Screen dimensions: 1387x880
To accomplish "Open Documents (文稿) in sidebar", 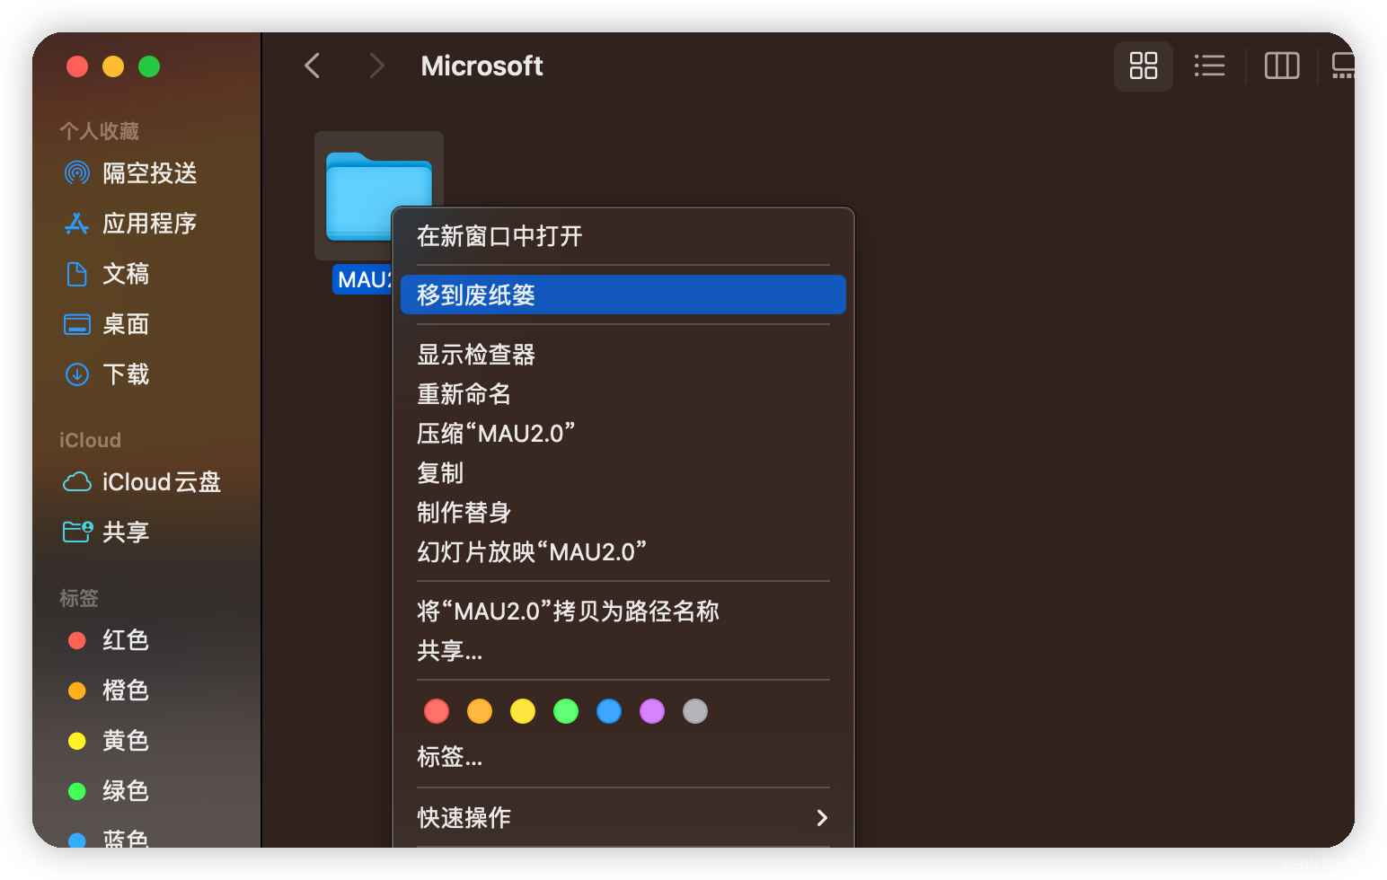I will pos(107,273).
